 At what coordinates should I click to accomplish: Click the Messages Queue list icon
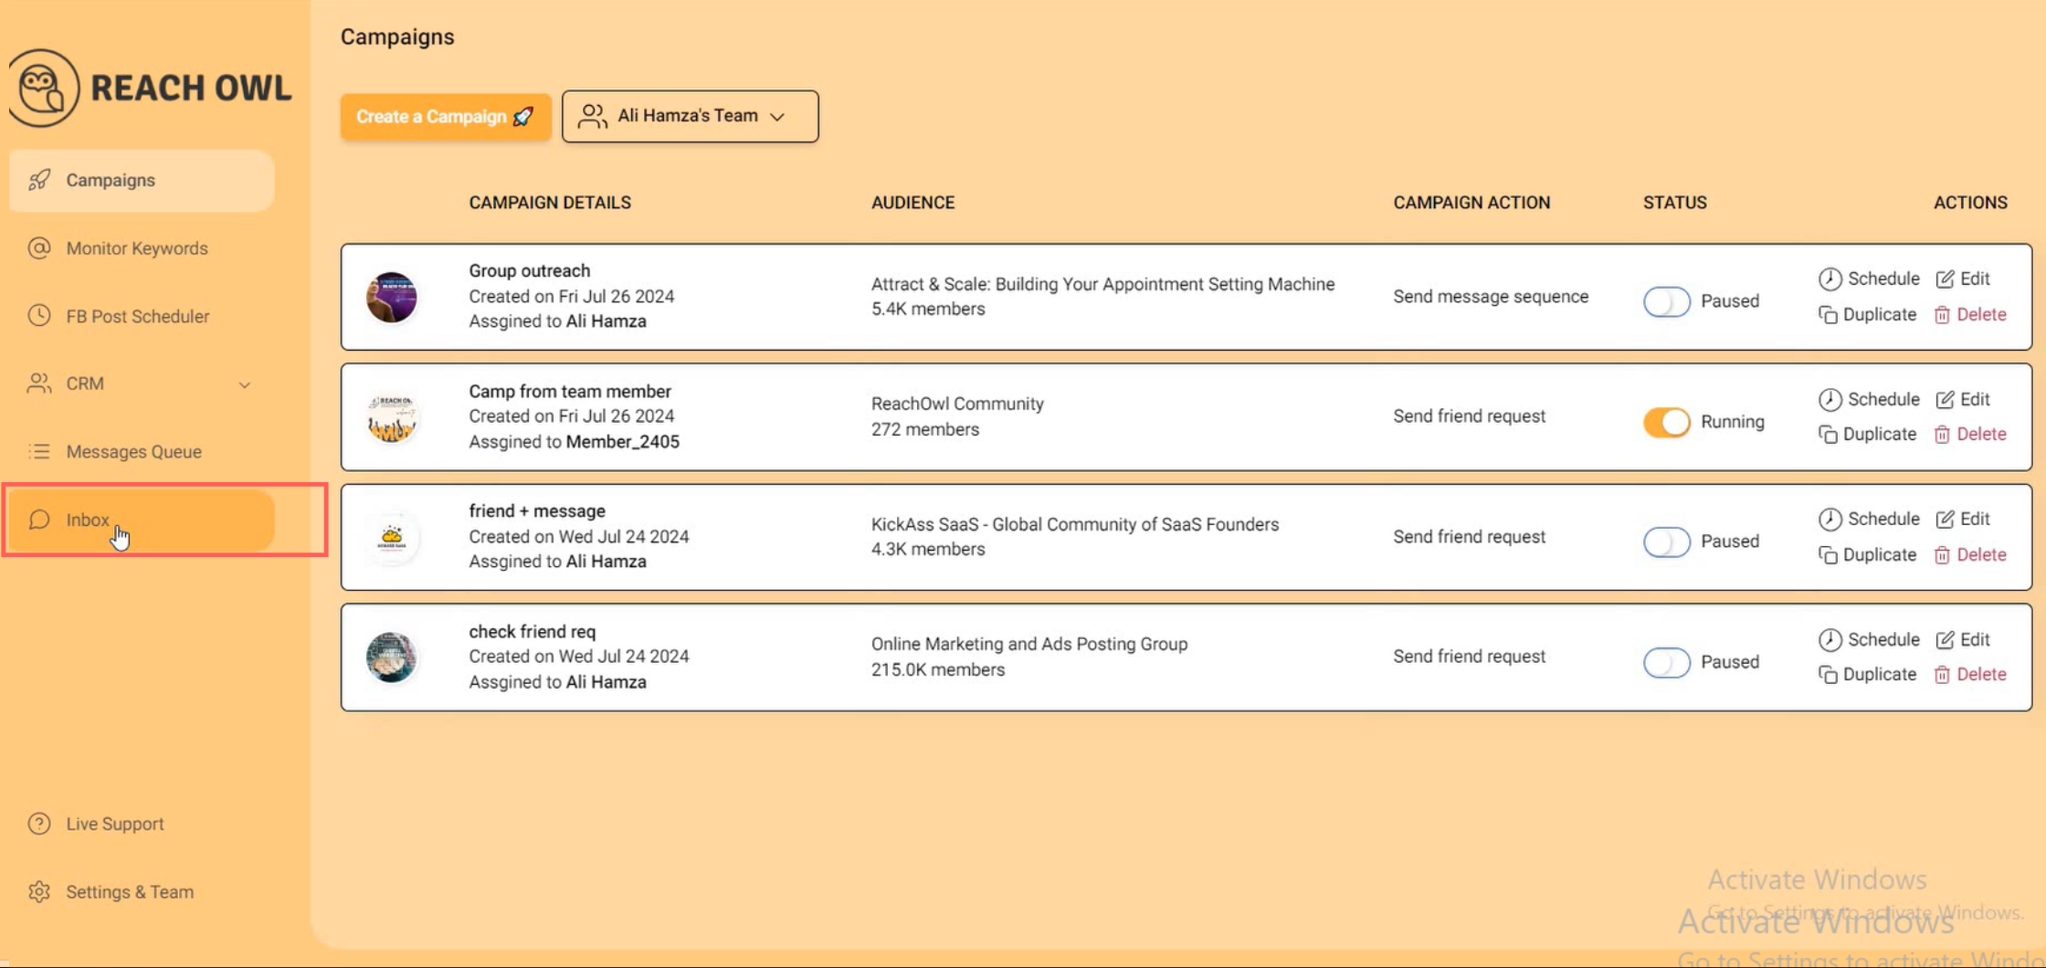[38, 451]
